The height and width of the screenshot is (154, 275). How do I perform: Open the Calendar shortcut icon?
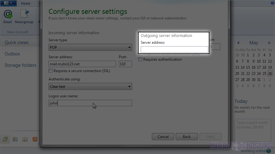[15, 139]
